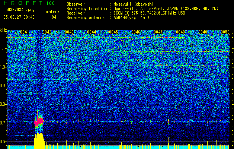Click the word meteor above the count
Viewport: 234px width, 149px height.
[x=53, y=12]
